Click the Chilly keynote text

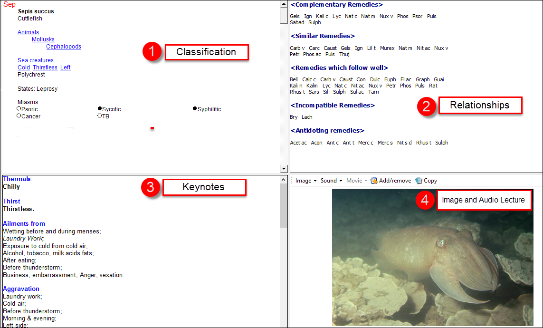(x=11, y=187)
